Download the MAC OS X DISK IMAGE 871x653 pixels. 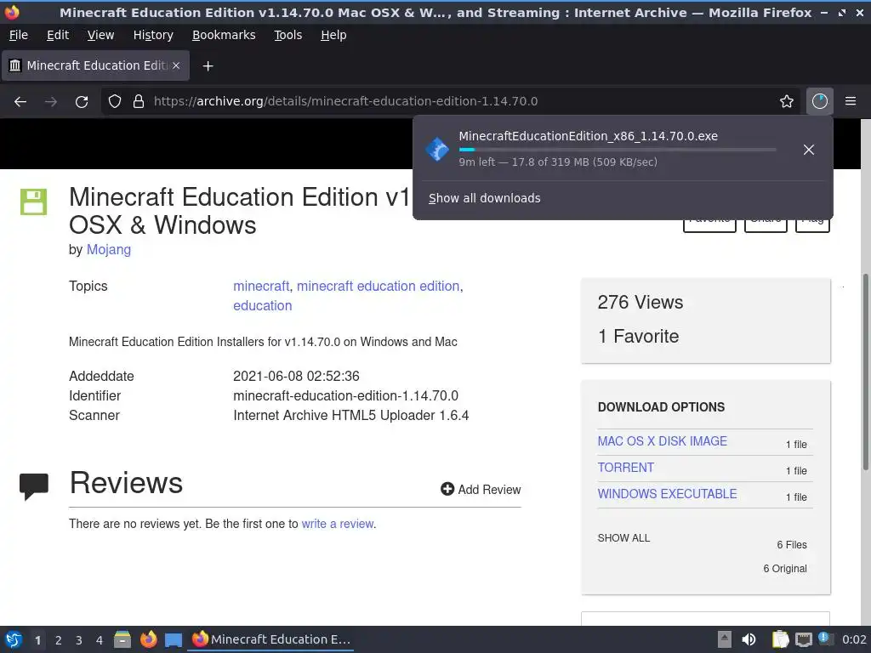click(x=662, y=441)
